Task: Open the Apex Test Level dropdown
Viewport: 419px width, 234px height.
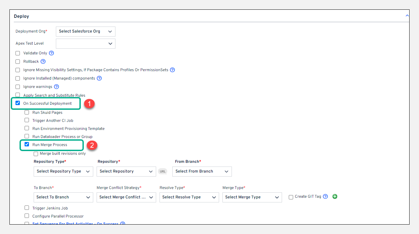Action: (85, 43)
